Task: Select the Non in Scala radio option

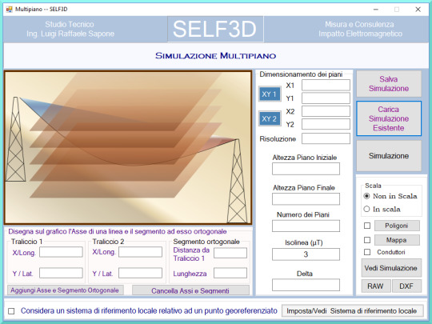Action: (x=391, y=196)
